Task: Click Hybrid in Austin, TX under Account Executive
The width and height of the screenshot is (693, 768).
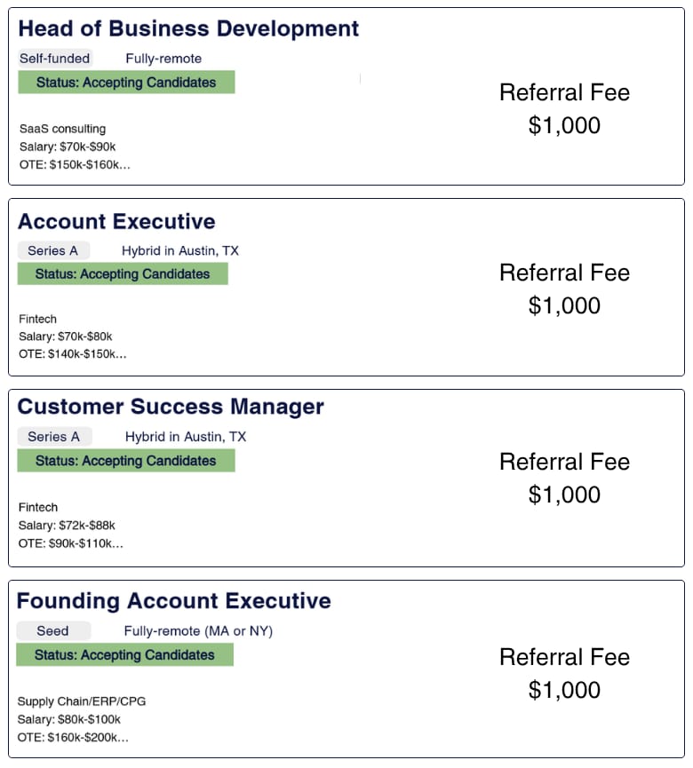Action: (180, 250)
